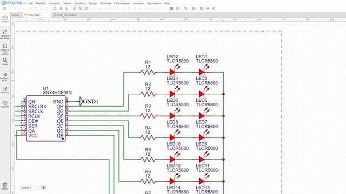The width and height of the screenshot is (346, 194).
Task: Click the LED6 label text
Action: tap(172, 100)
